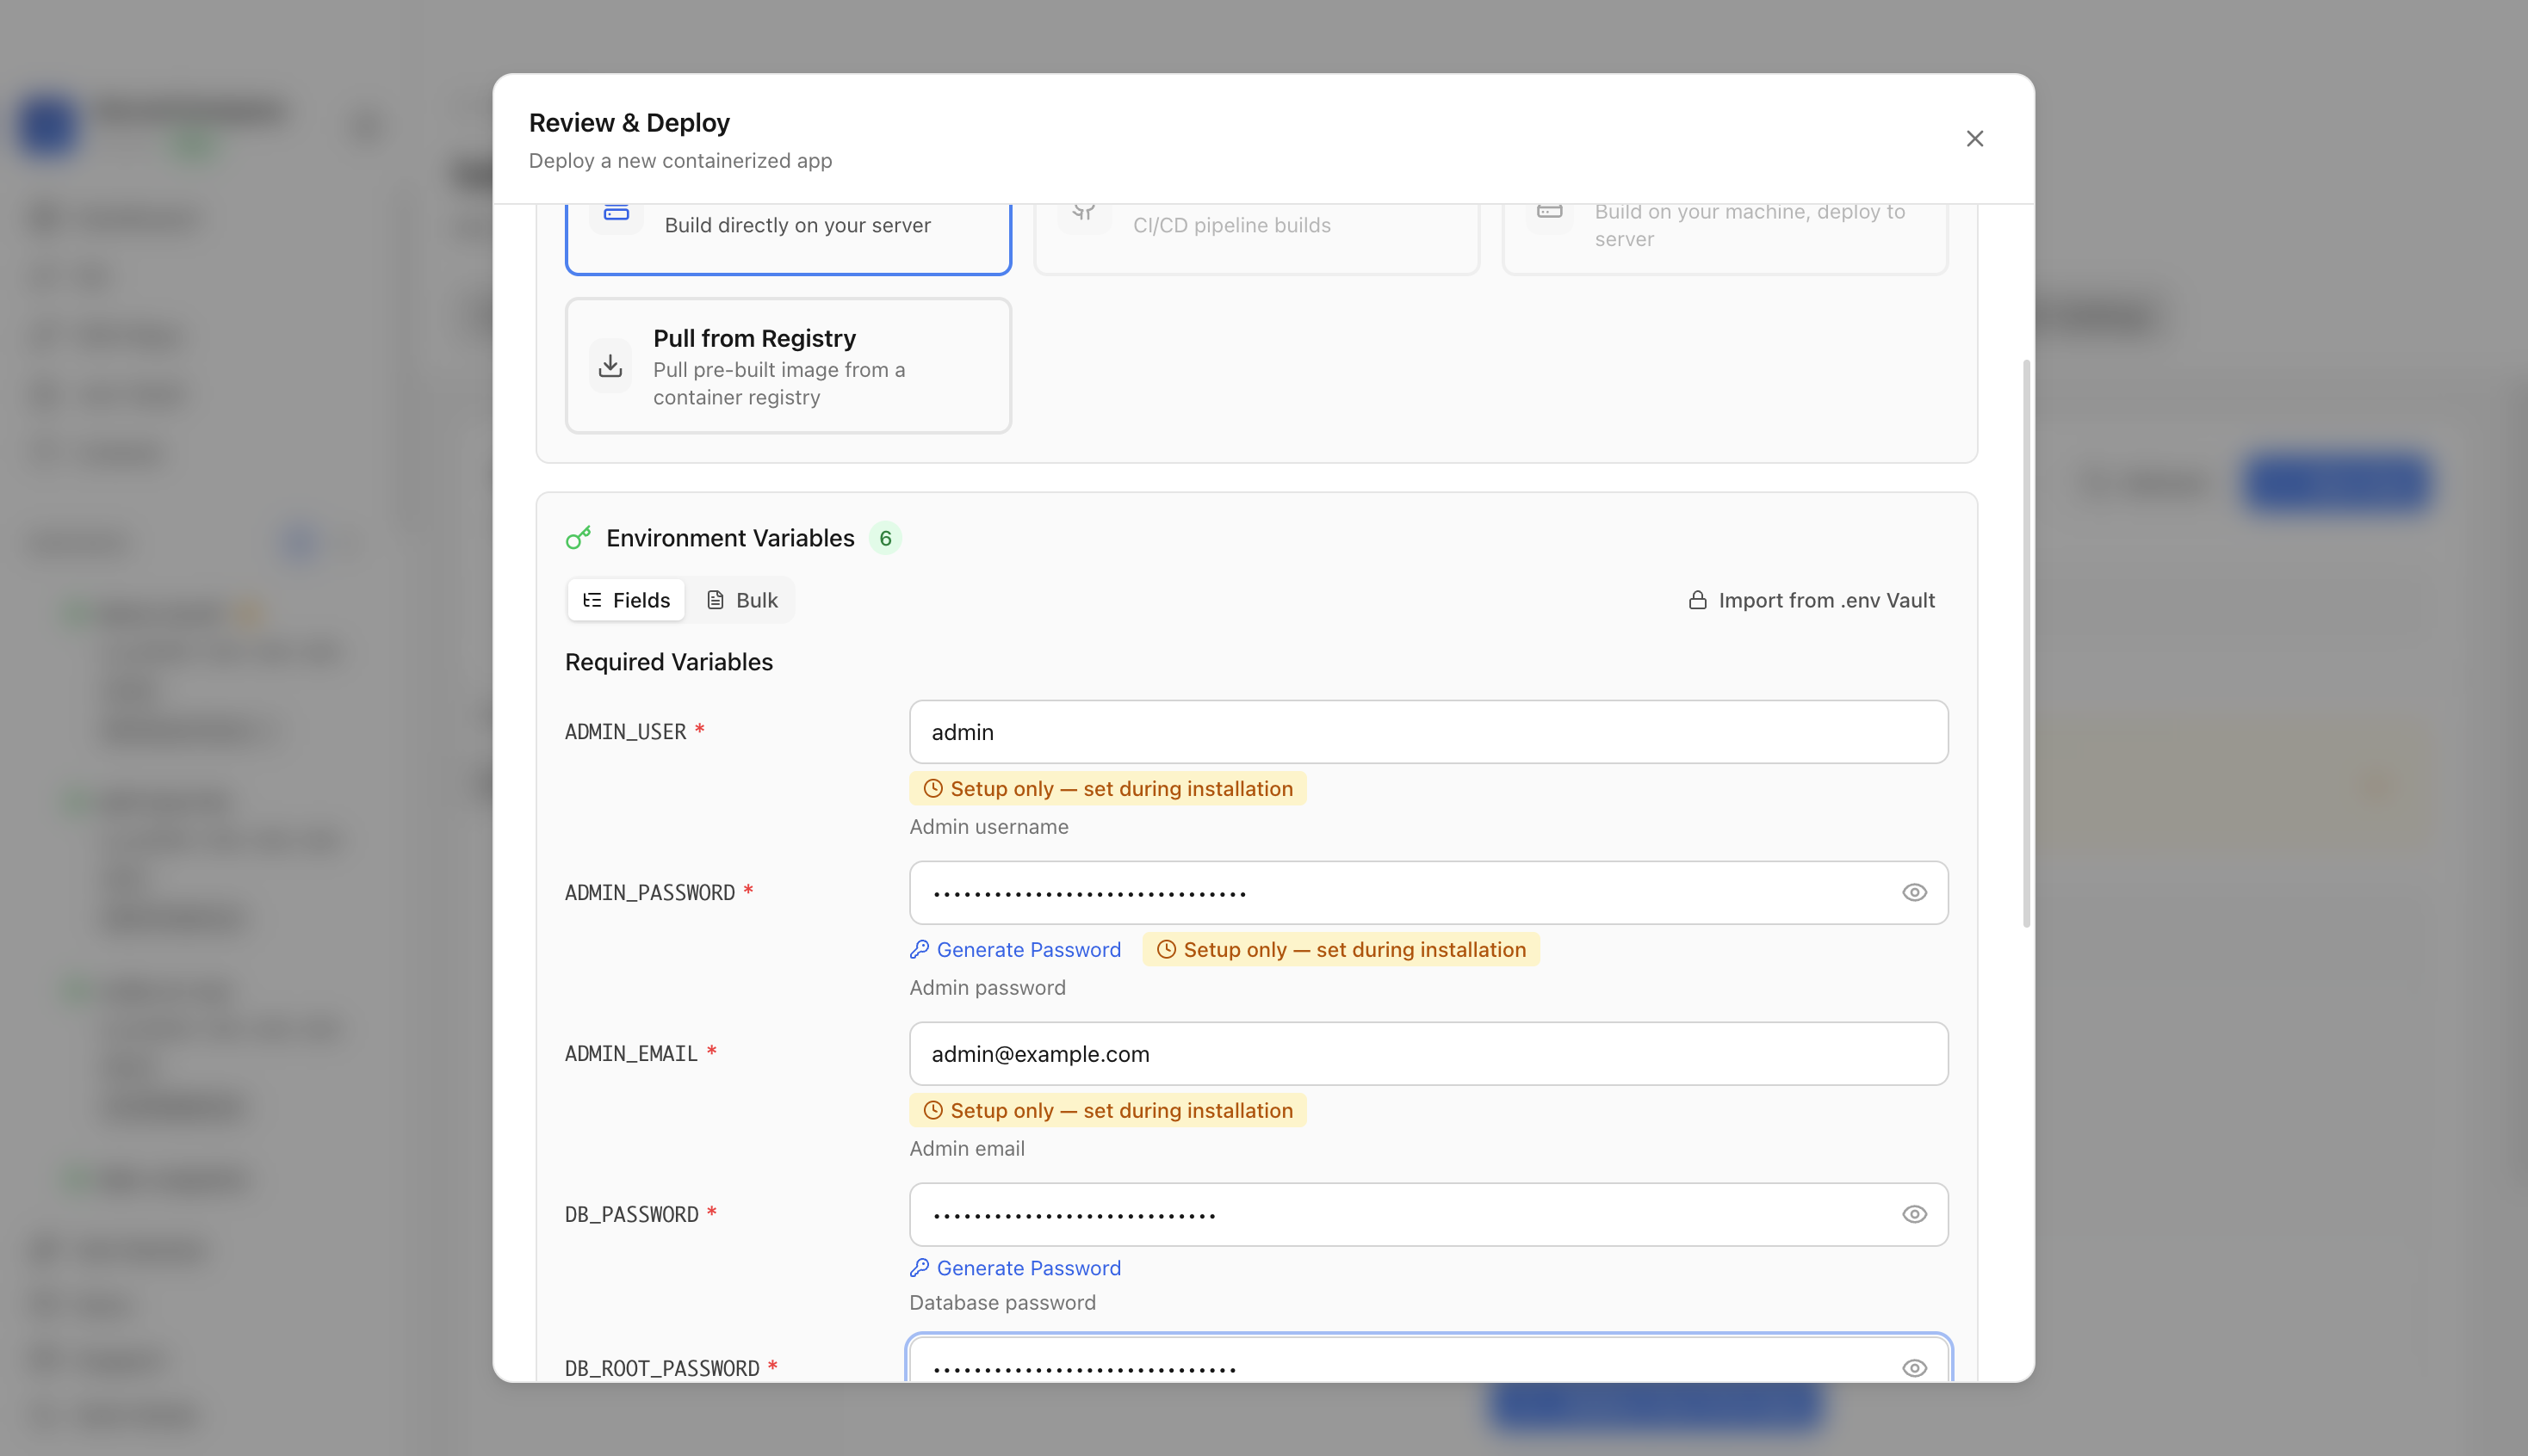Viewport: 2528px width, 1456px height.
Task: Click the Admin password description text
Action: coord(988,988)
